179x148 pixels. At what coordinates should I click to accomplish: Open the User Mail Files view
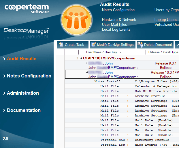[114, 25]
